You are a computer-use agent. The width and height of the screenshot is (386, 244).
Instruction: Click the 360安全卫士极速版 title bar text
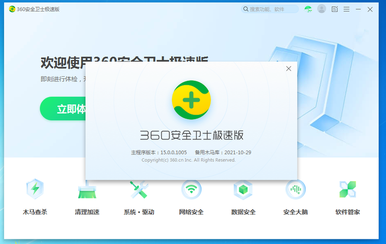(x=38, y=9)
